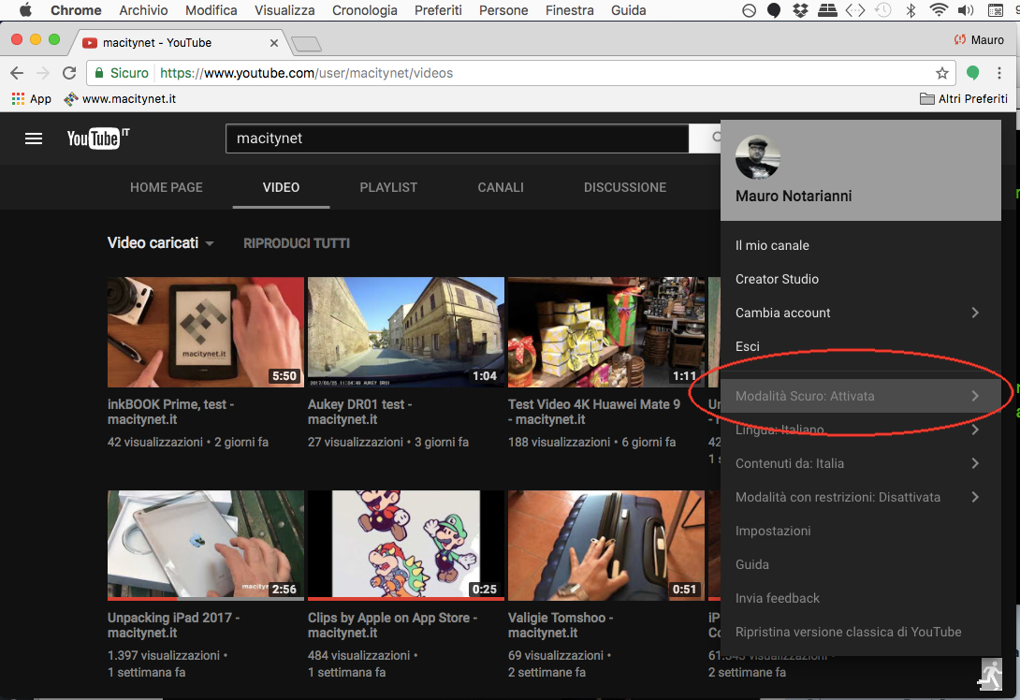Screen dimensions: 1020x700
Task: Open the Altri Preferiti folder
Action: 964,99
